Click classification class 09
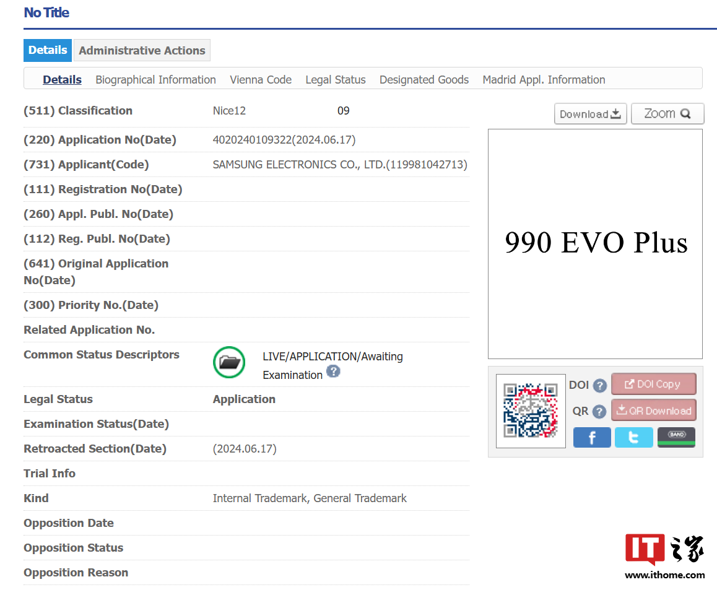 [x=344, y=111]
